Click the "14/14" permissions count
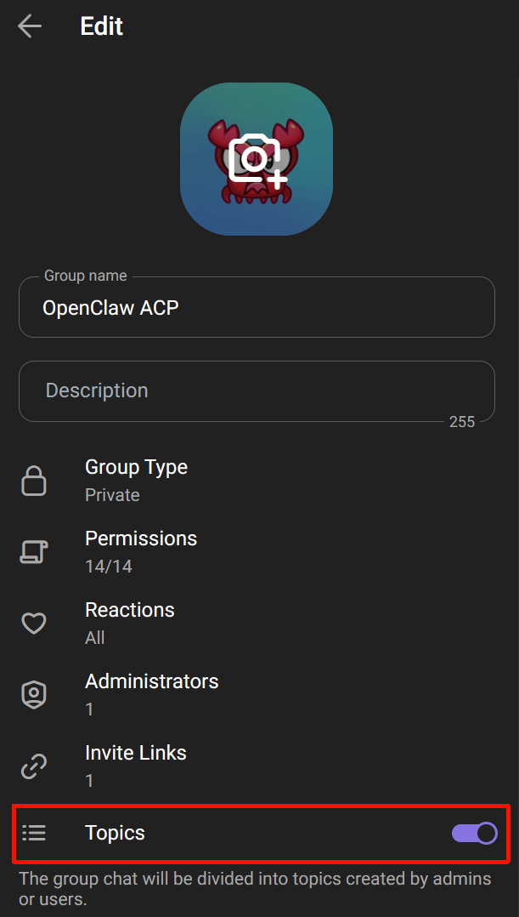The width and height of the screenshot is (519, 917). pyautogui.click(x=109, y=567)
